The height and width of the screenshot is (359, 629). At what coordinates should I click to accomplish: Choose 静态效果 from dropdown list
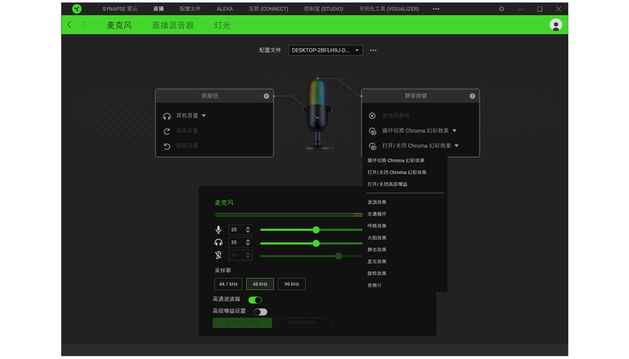point(377,250)
